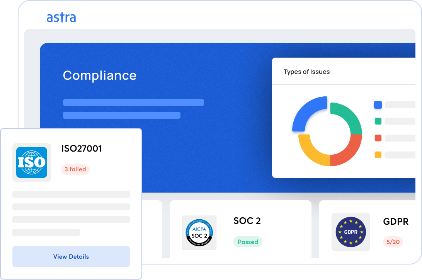Toggle the Passed status badge on SOC 2
Viewport: 422px width, 280px height.
[248, 242]
